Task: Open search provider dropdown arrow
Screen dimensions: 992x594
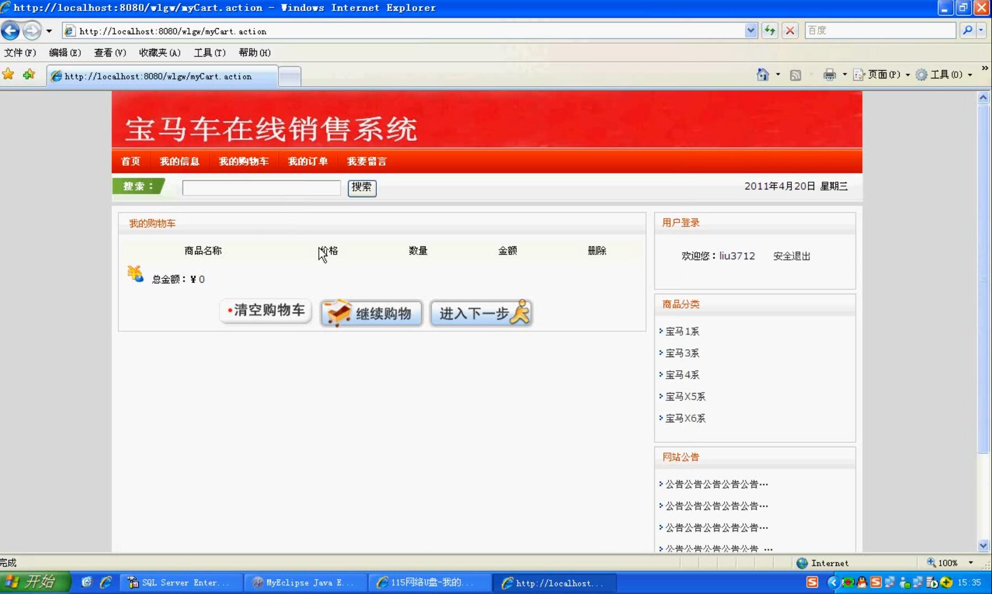Action: 981,30
